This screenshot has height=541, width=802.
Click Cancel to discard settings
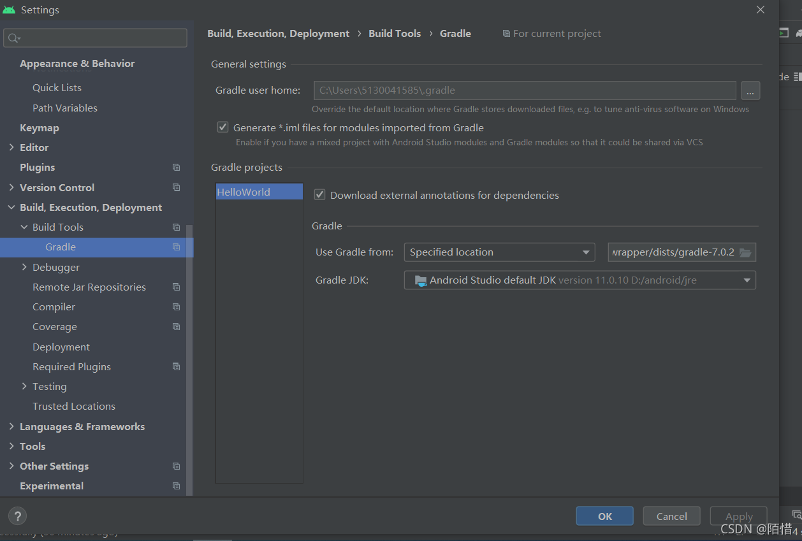point(672,516)
